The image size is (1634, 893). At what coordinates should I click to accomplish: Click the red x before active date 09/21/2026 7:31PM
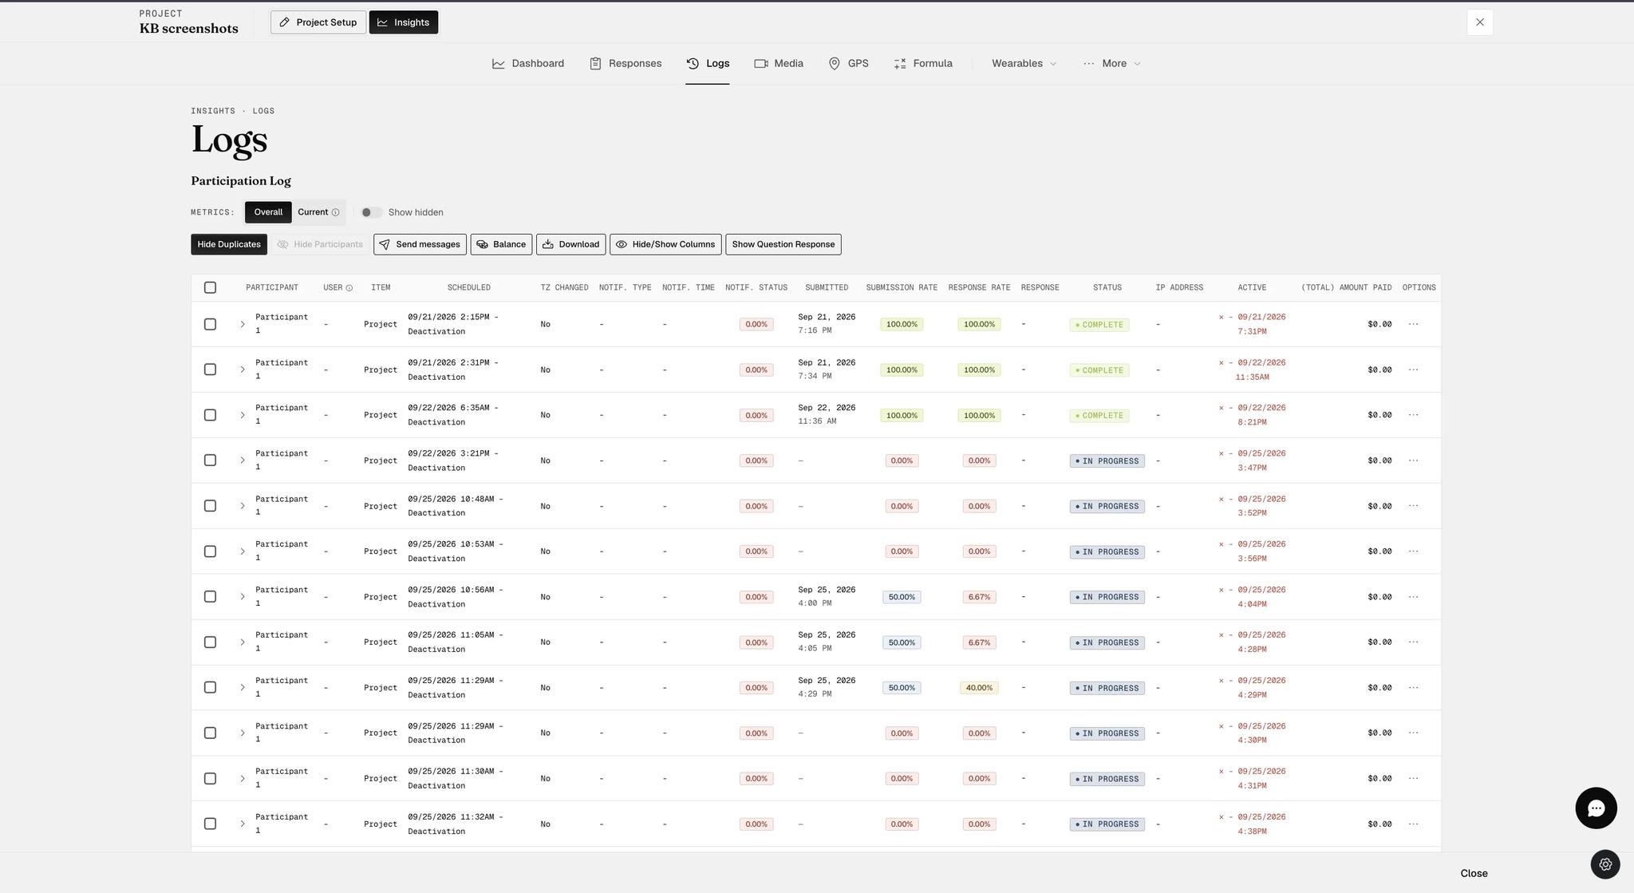1221,318
